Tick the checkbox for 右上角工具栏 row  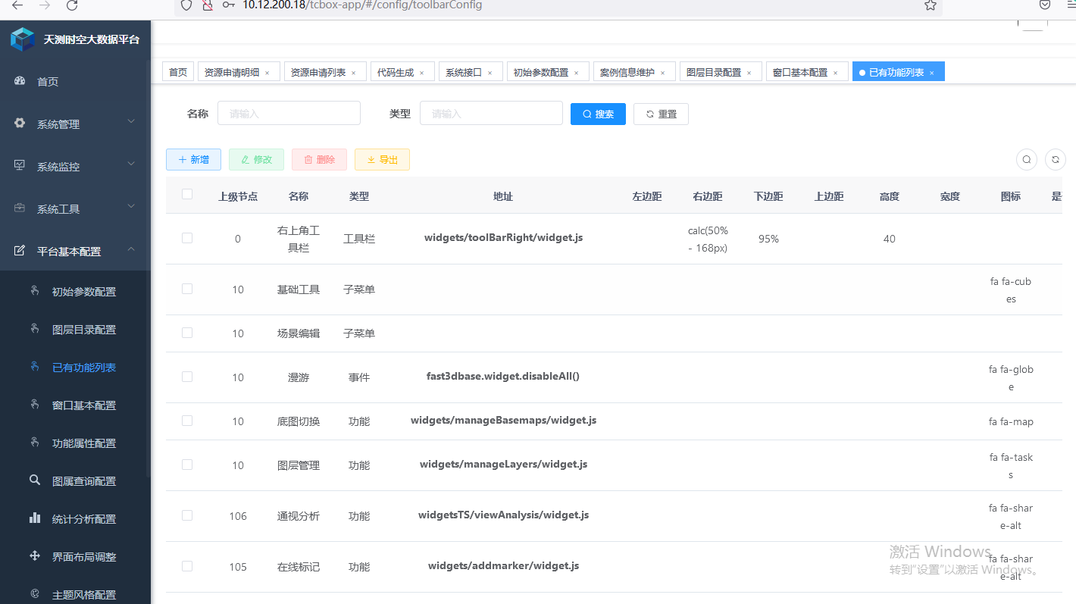187,238
